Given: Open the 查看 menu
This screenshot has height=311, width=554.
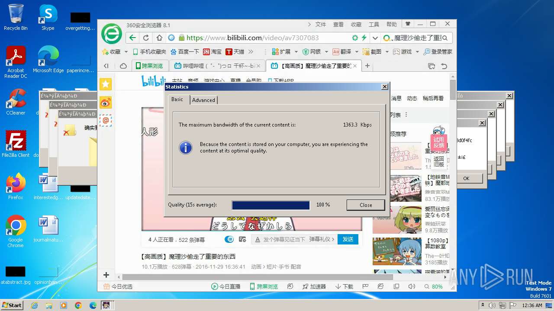Looking at the screenshot, I should (338, 25).
